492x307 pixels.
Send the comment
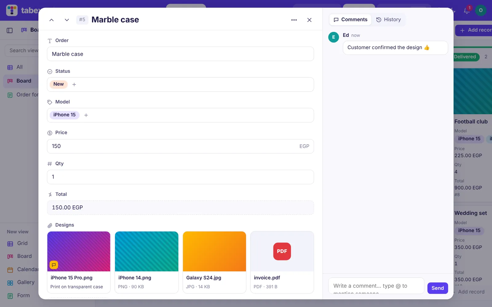[438, 288]
